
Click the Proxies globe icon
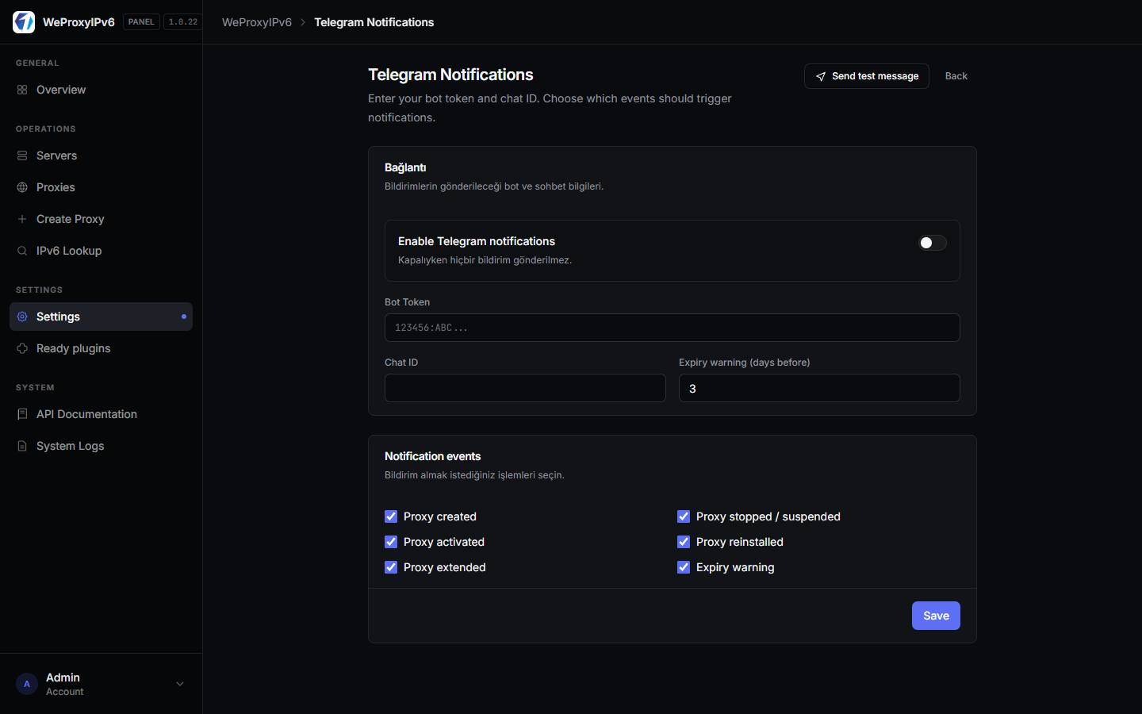click(22, 187)
